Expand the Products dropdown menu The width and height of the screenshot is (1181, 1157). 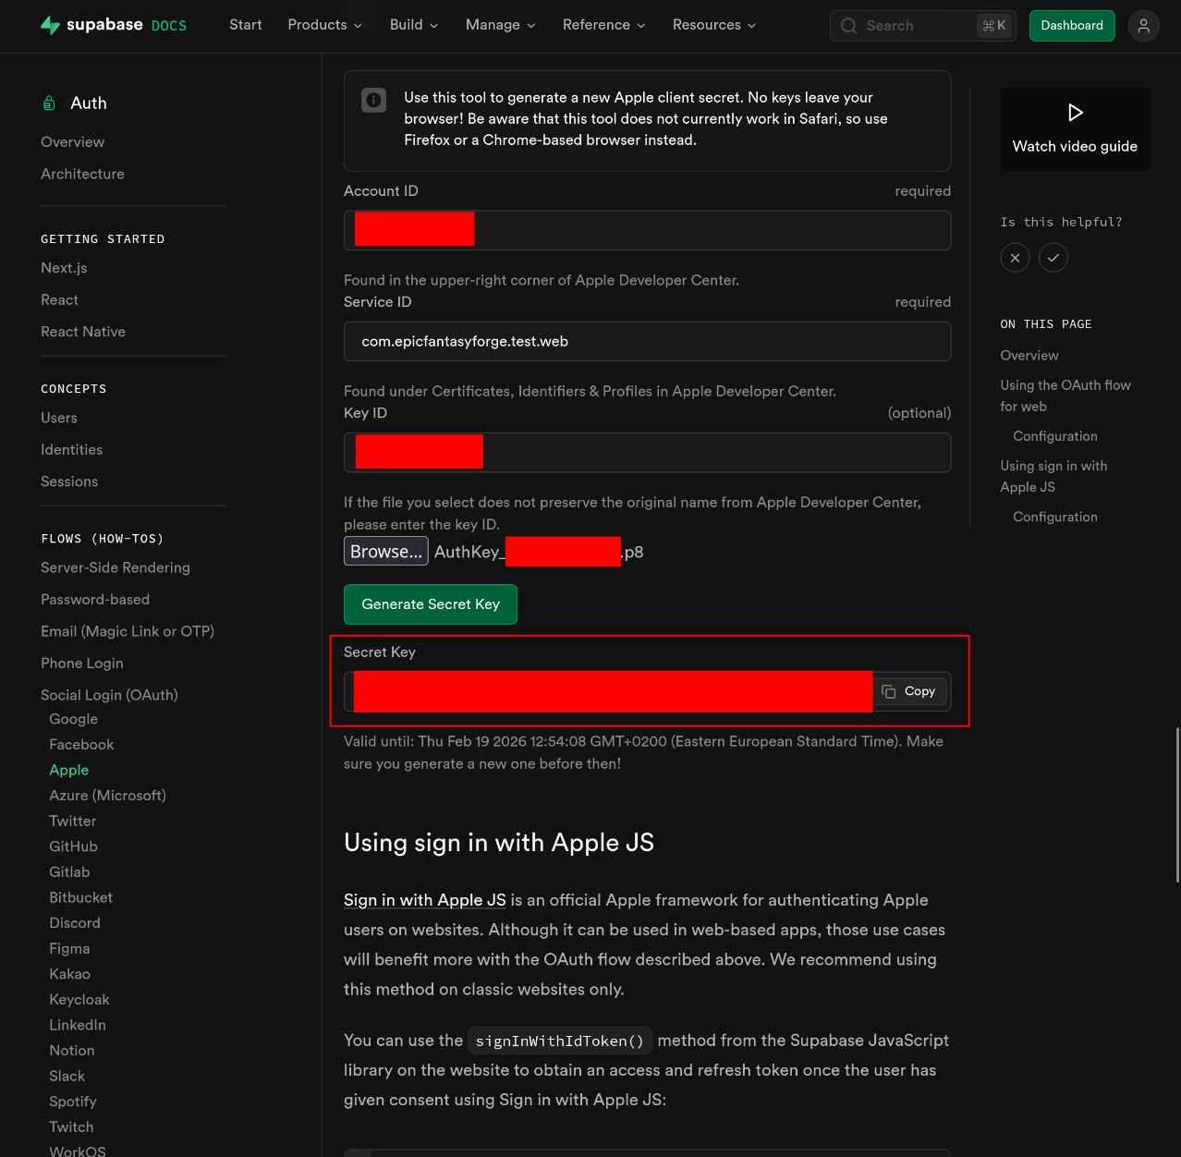tap(324, 25)
